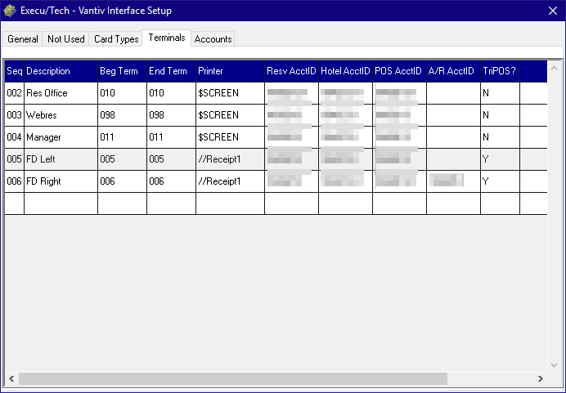Click the A/R AcctID column header
566x393 pixels.
pos(453,71)
